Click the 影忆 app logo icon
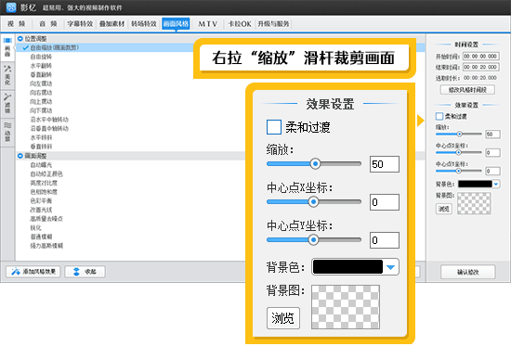The height and width of the screenshot is (346, 511). pos(11,7)
